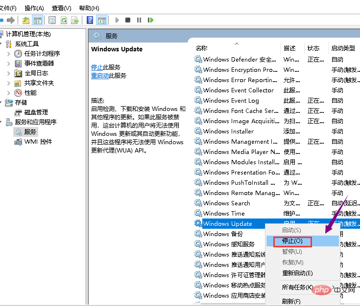Toggle the action pane toolbar icon
360x306 pixels.
click(x=102, y=20)
